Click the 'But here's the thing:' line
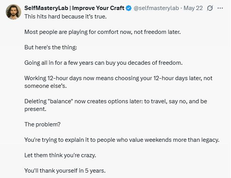Viewport: 231px width, 178px height. [51, 47]
